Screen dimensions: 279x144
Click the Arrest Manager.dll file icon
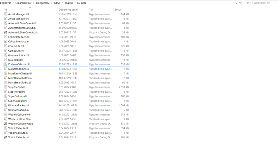[6, 14]
